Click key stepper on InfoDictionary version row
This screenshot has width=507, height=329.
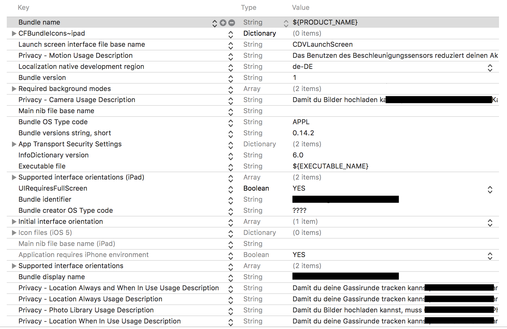click(x=231, y=156)
